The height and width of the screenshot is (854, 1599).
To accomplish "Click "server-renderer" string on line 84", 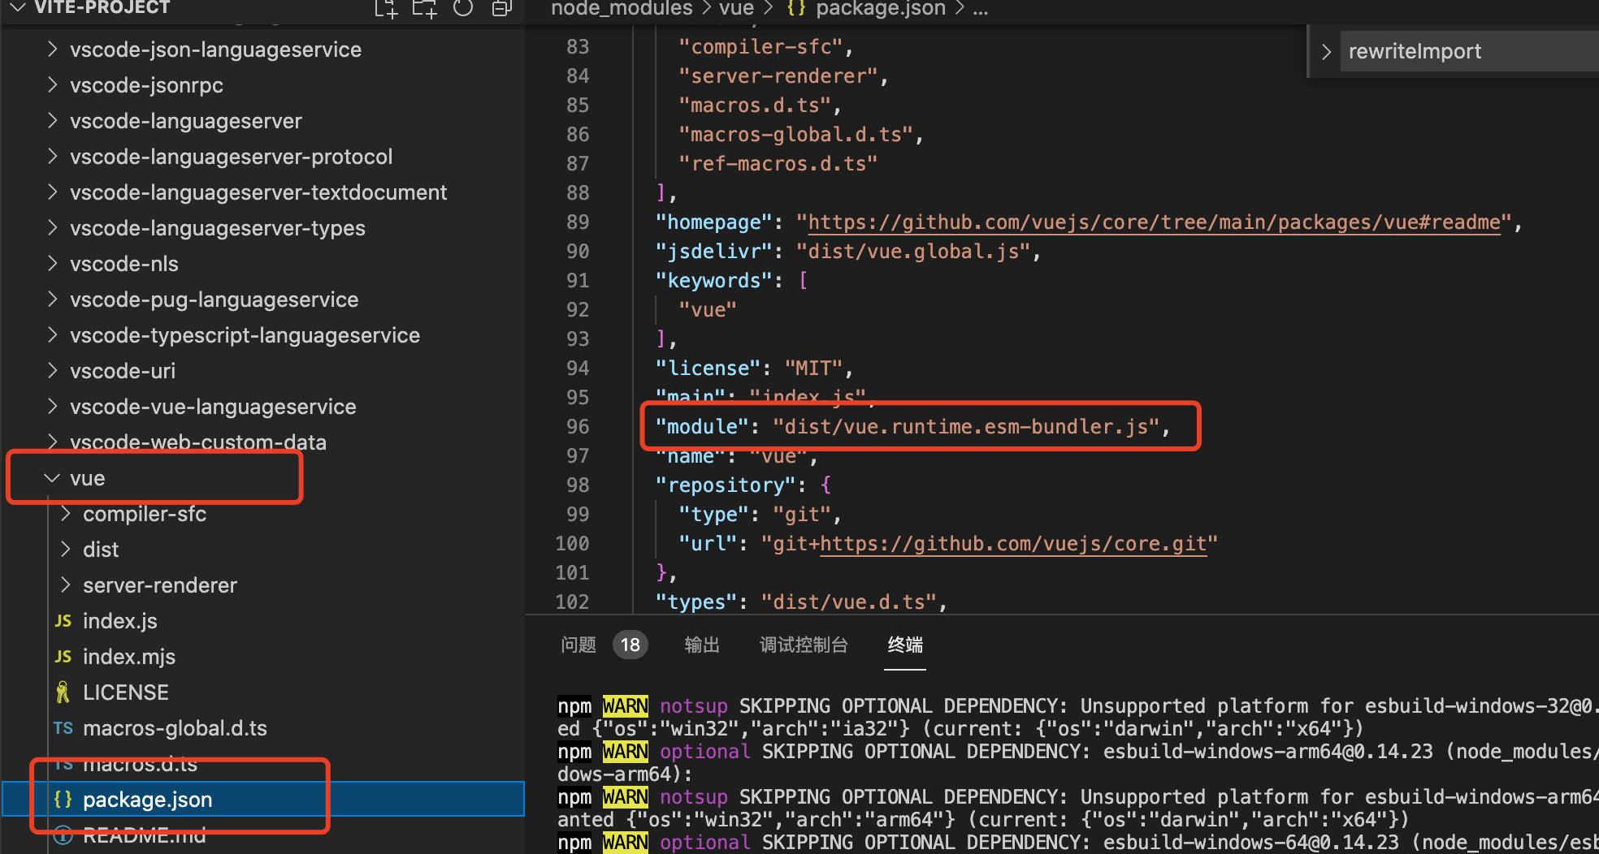I will [778, 76].
